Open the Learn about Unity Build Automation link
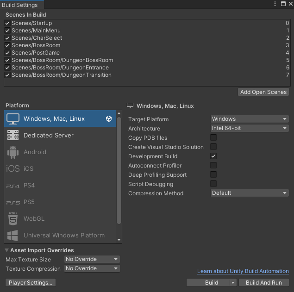 [243, 271]
